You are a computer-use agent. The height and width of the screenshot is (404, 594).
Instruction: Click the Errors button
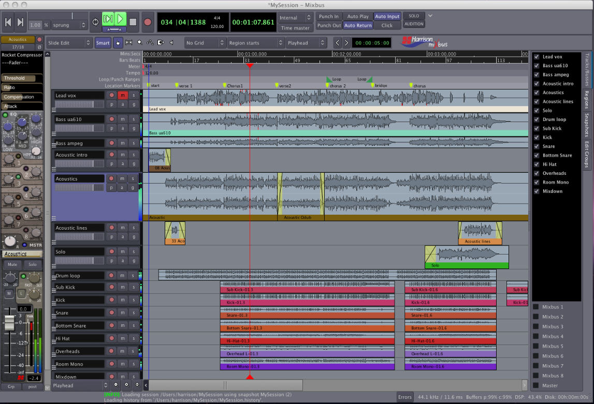pos(405,397)
